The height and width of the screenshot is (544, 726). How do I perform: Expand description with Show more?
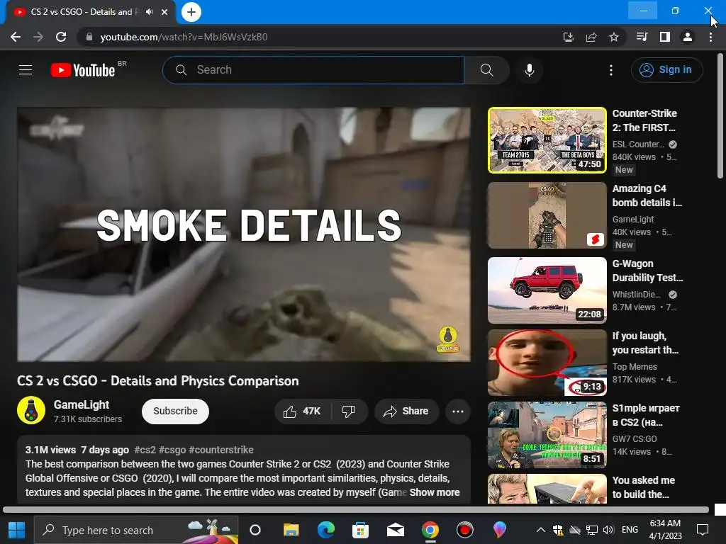pos(435,493)
